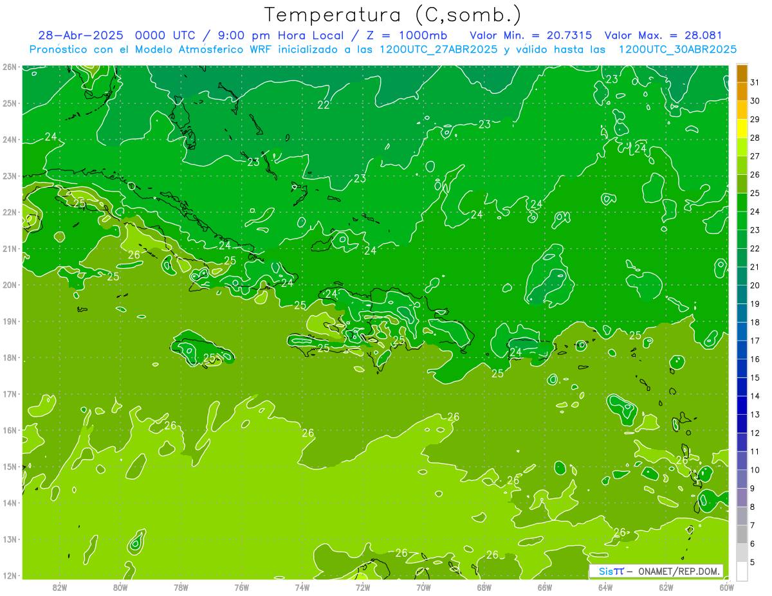
Task: Click the '18N' latitude axis label
Action: [x=9, y=357]
